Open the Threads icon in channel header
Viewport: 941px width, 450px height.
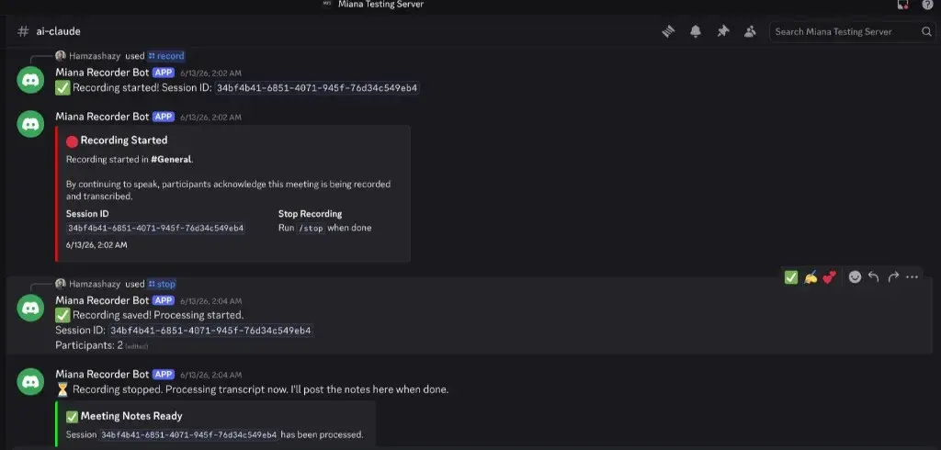(669, 32)
